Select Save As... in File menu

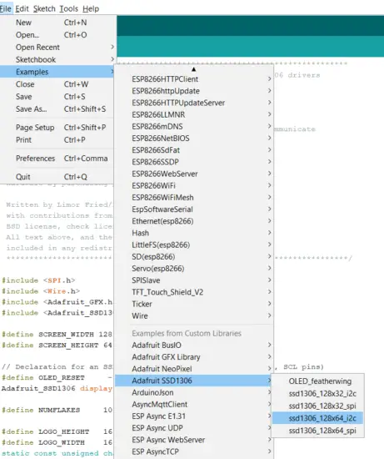click(57, 108)
